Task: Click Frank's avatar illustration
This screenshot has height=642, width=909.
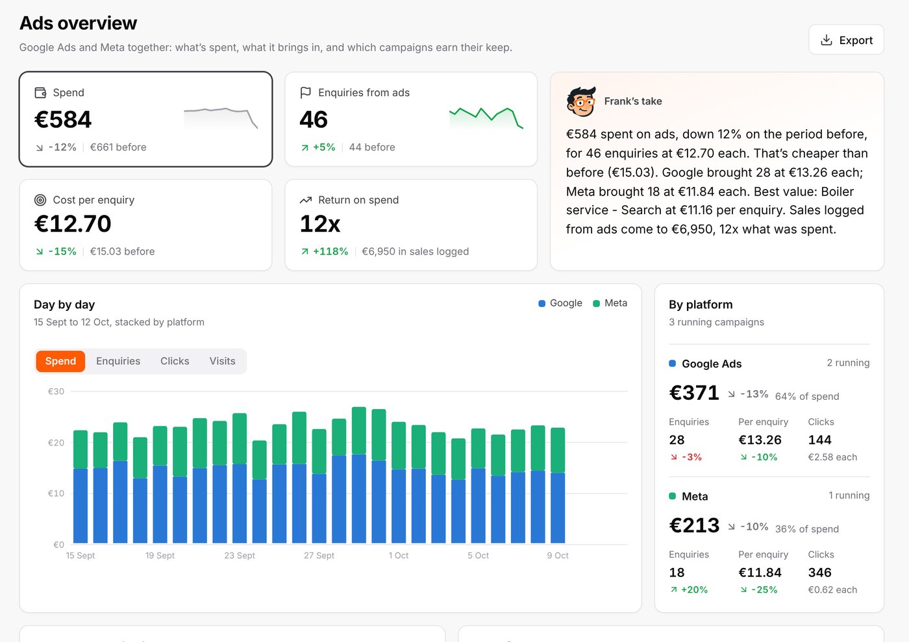Action: click(580, 101)
